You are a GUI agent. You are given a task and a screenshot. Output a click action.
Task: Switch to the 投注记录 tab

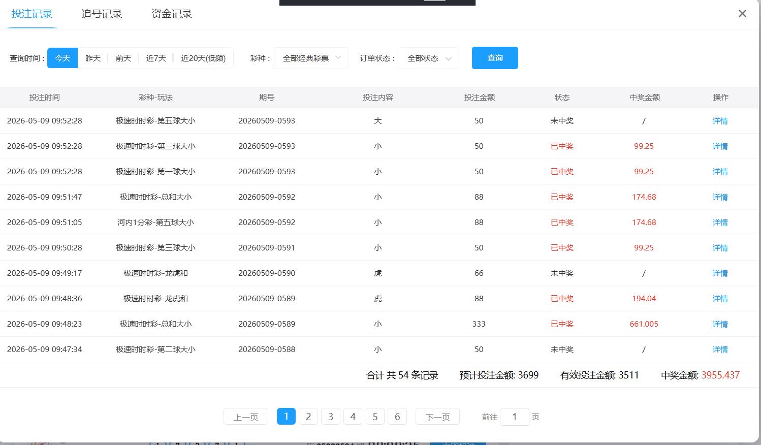tap(32, 14)
